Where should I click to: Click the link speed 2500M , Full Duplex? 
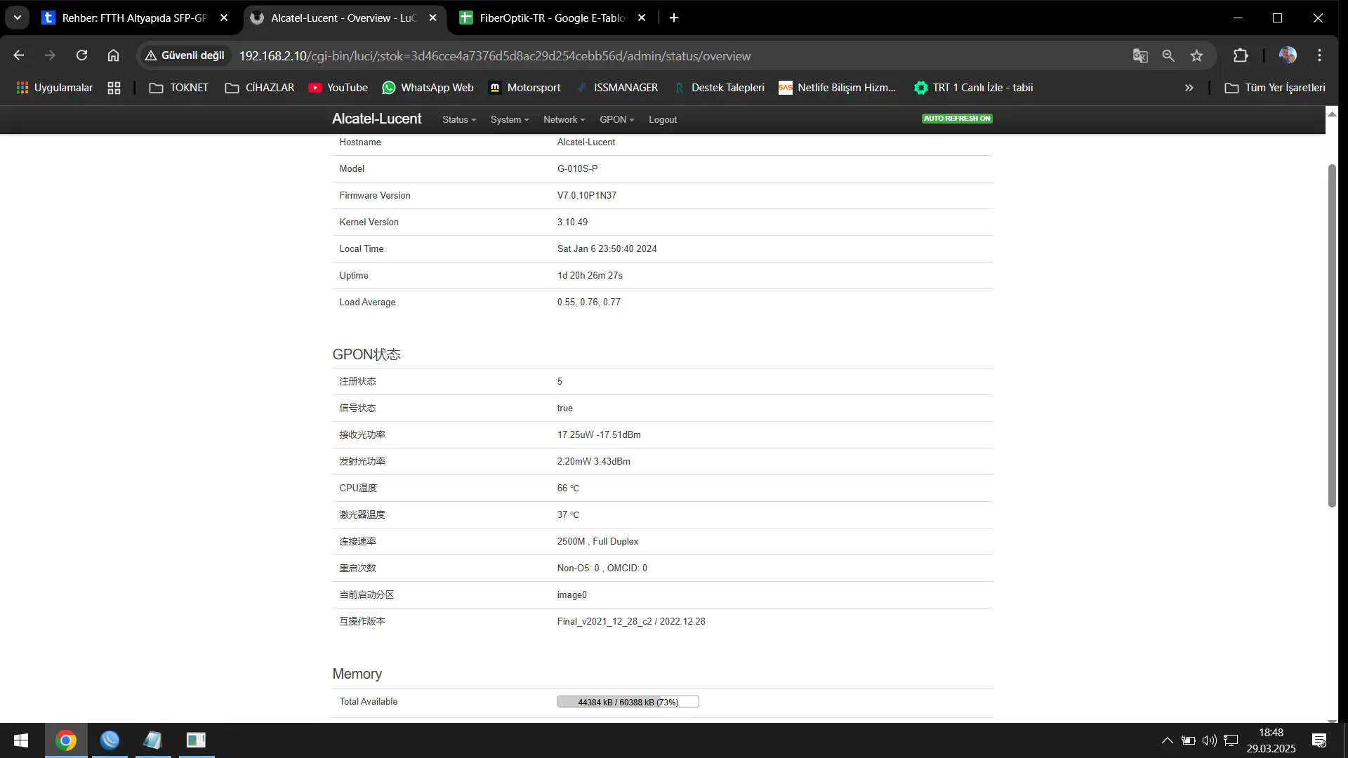point(598,542)
